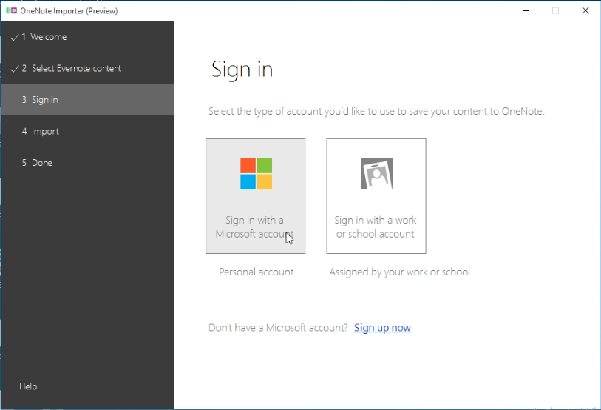
Task: Select step 3 Sign in in sidebar
Action: [87, 100]
